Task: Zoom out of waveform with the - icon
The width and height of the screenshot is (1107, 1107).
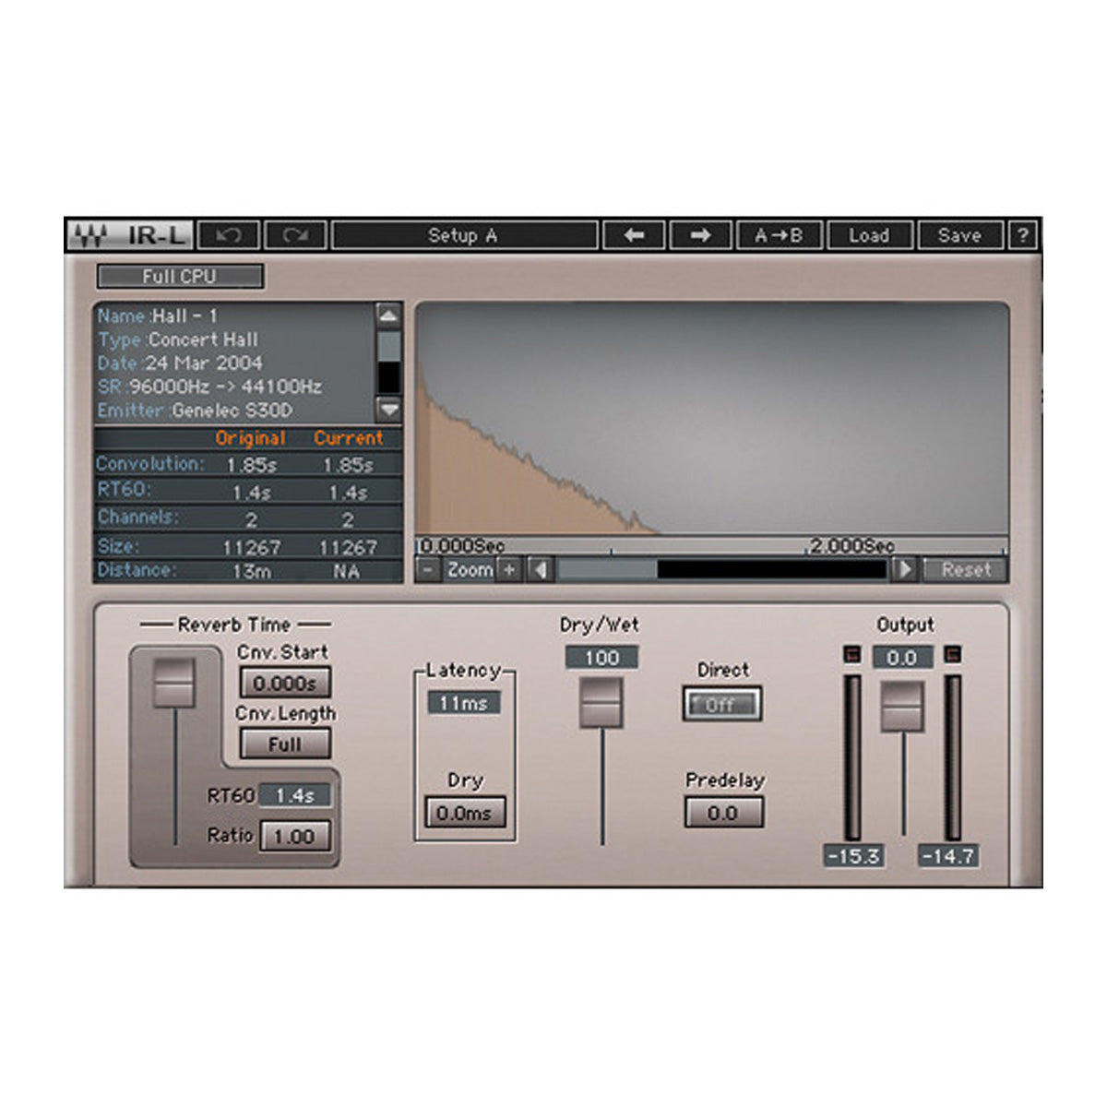Action: 427,569
